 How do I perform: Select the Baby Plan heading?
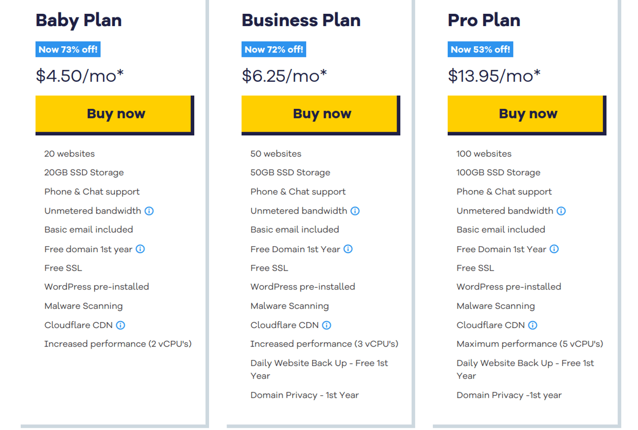[78, 21]
